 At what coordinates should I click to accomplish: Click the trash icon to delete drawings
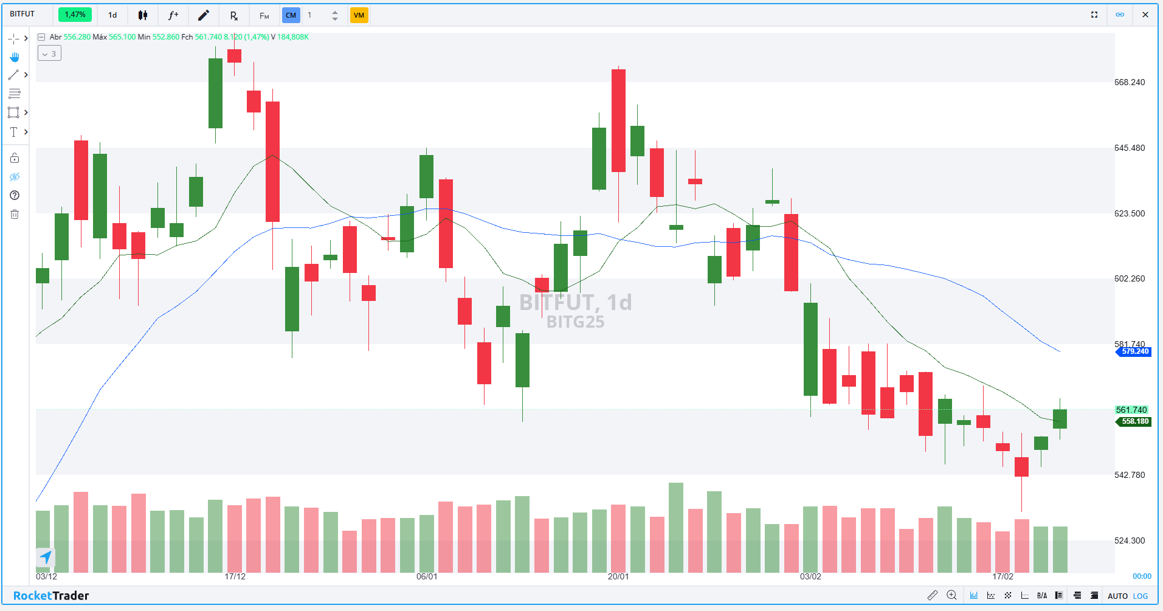pos(15,214)
